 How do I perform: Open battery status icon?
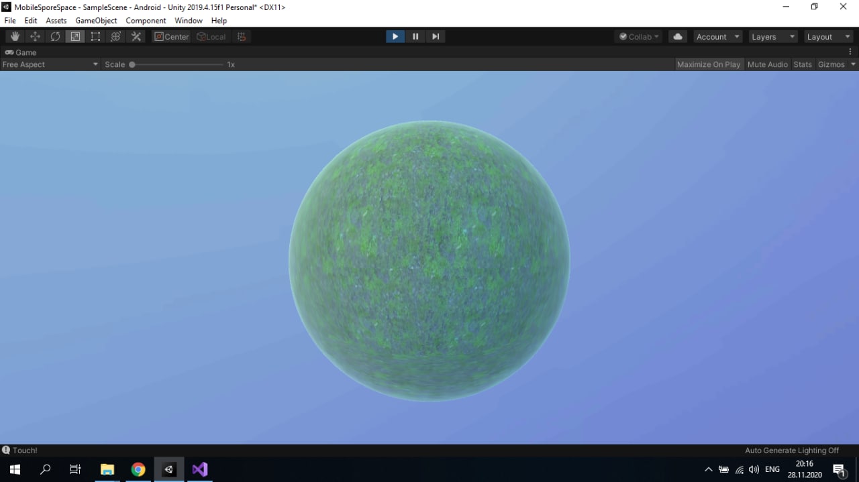click(x=723, y=469)
